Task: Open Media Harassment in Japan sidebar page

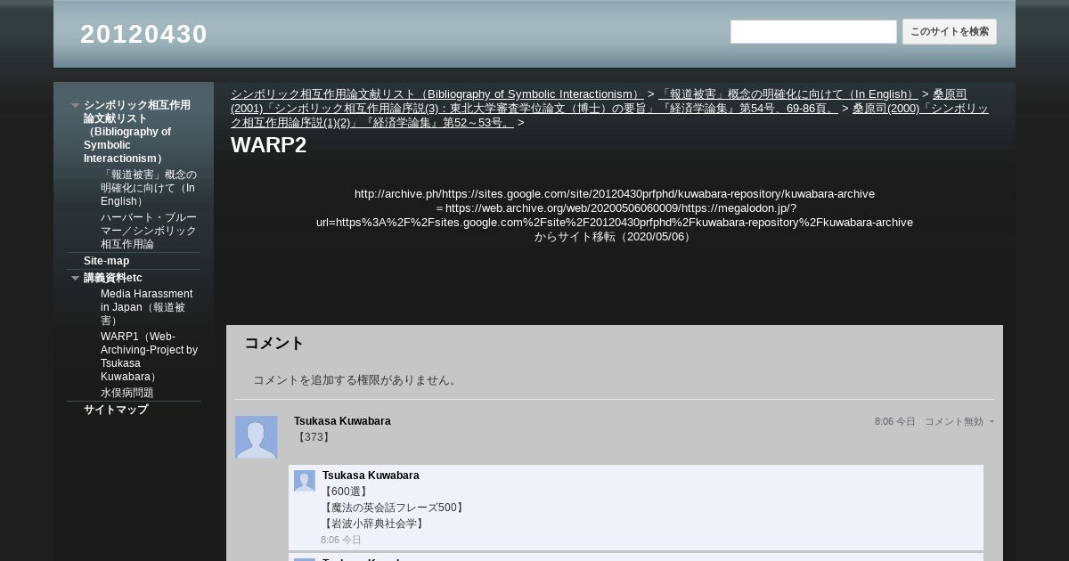Action: pyautogui.click(x=149, y=307)
